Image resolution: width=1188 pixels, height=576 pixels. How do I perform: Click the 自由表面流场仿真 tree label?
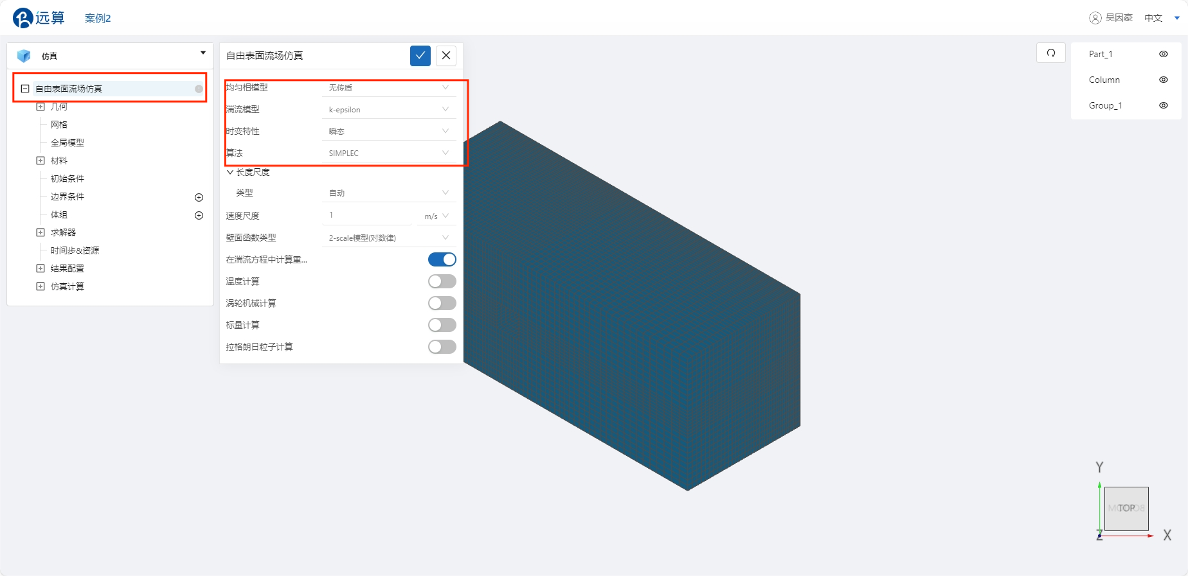[x=69, y=89]
